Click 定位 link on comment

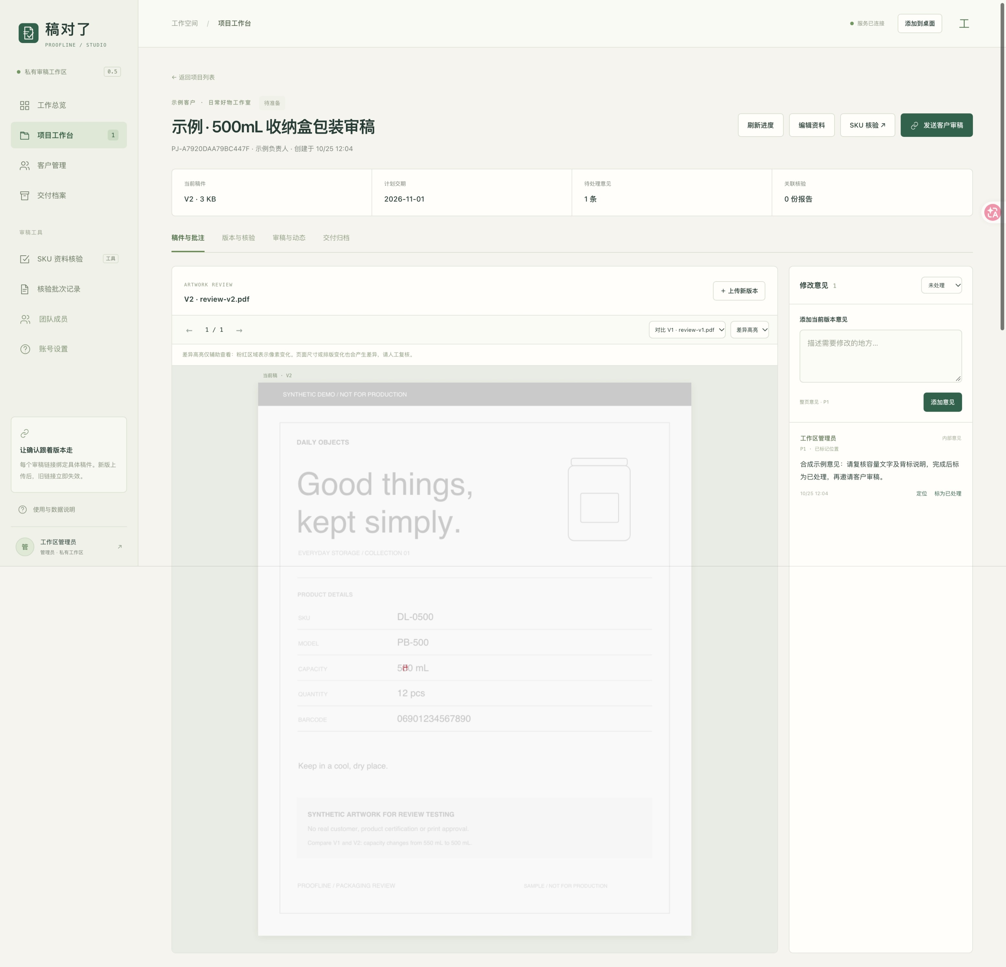coord(921,493)
